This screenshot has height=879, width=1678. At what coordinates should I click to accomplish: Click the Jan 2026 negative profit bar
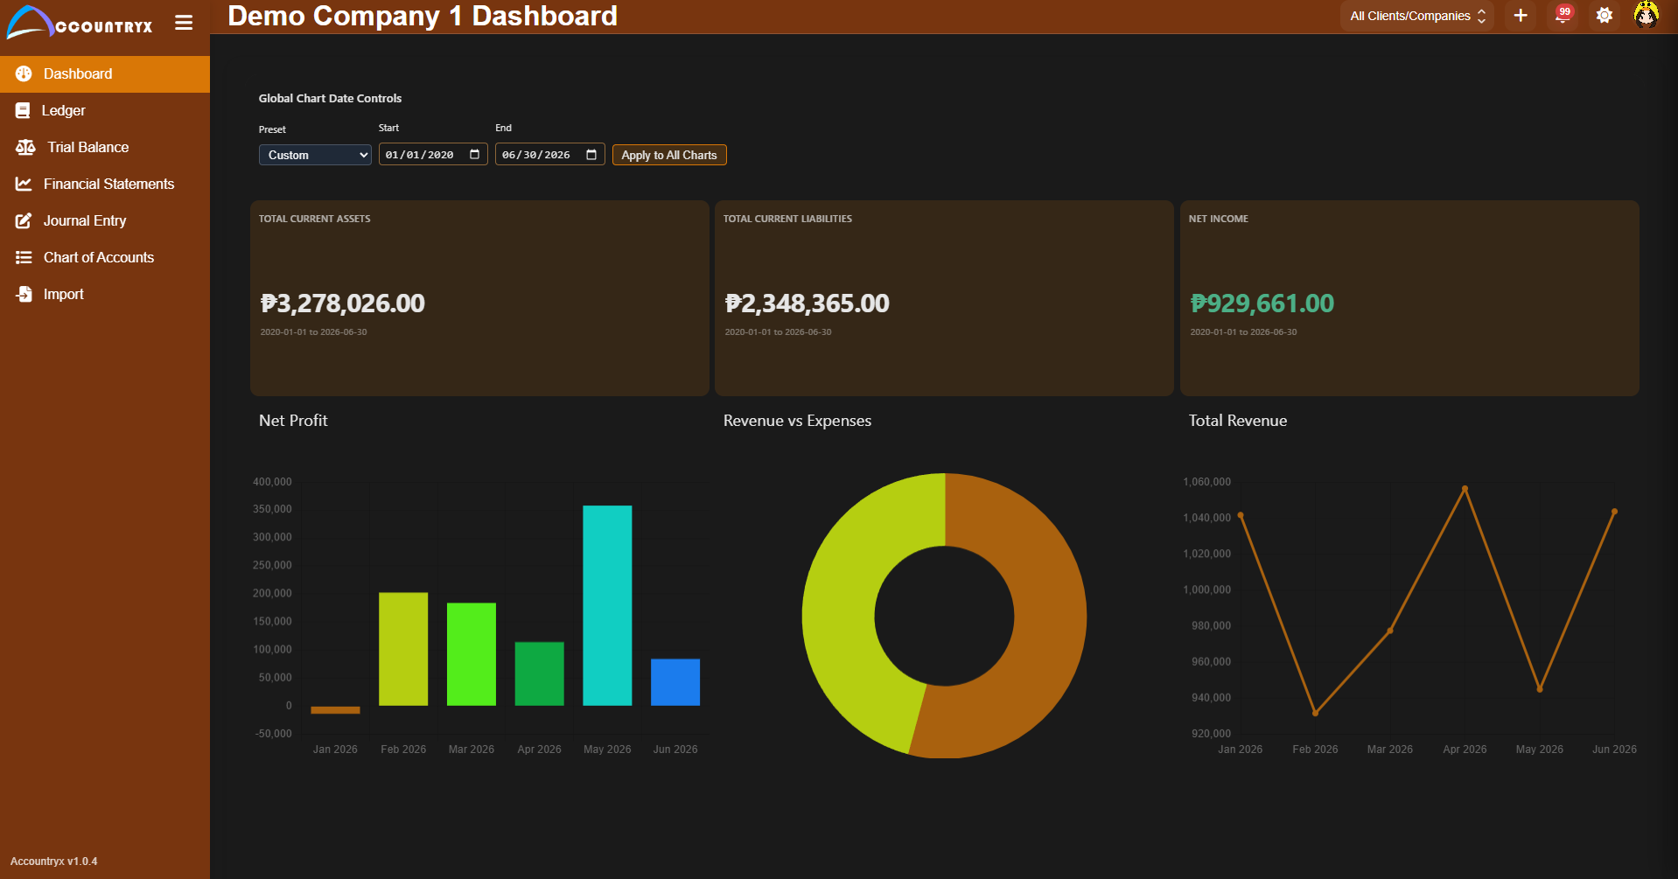pos(335,709)
